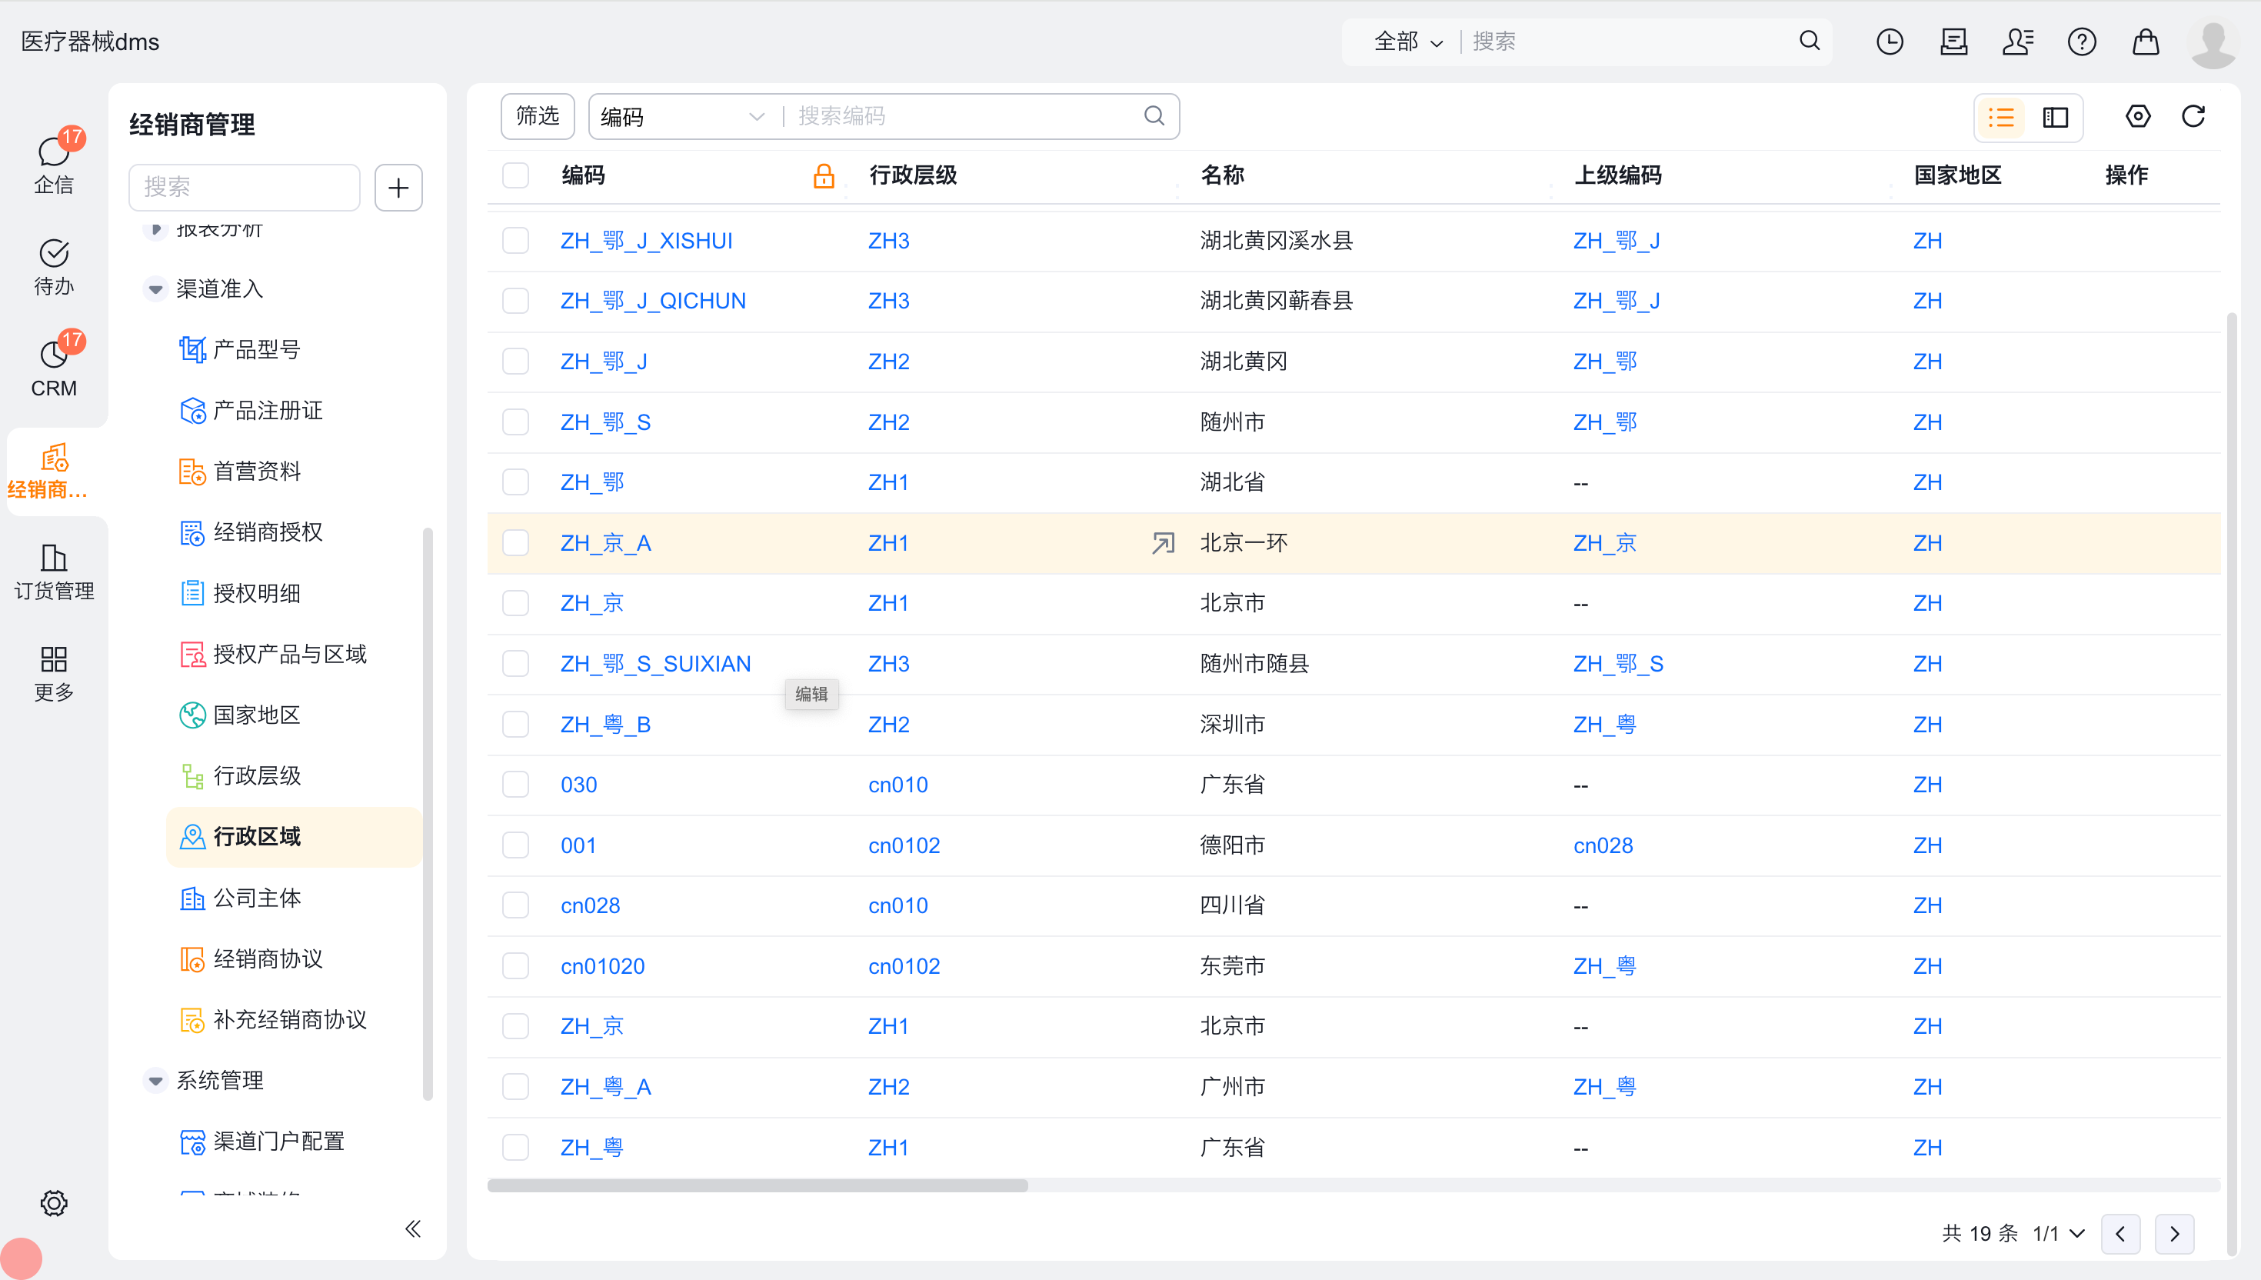Collapse the 渠道准入 tree group
This screenshot has height=1280, width=2261.
click(x=155, y=289)
